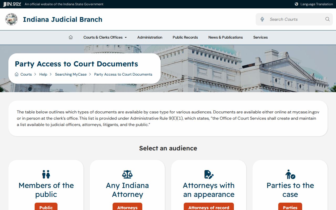Click the Indiana Judicial Branch site title

[62, 19]
